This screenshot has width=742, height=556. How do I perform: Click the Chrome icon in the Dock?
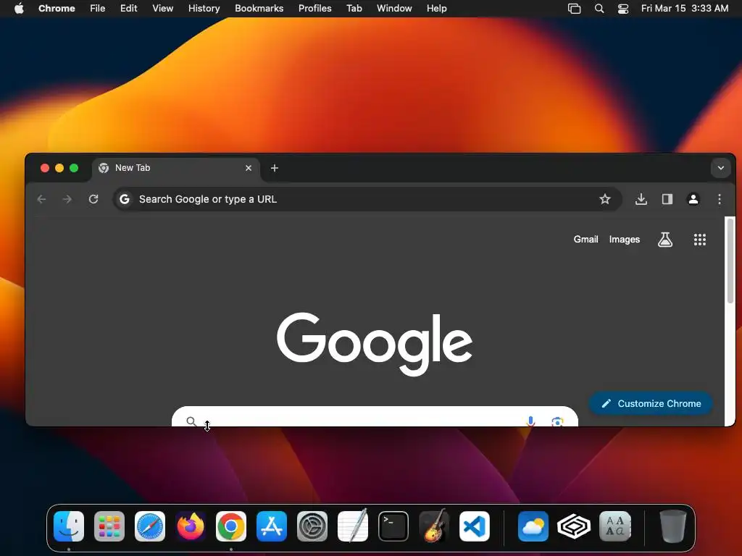pos(231,526)
